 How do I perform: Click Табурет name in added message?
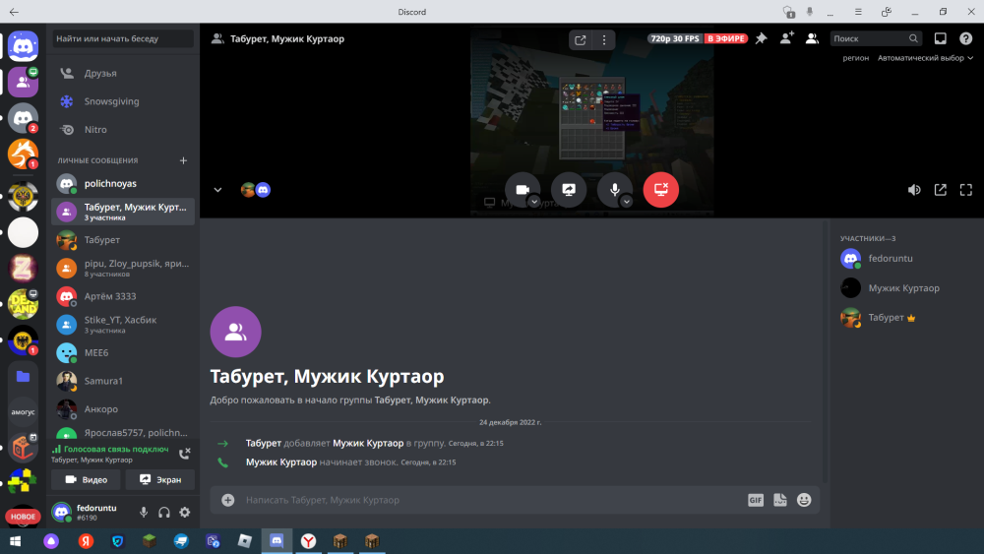point(264,443)
